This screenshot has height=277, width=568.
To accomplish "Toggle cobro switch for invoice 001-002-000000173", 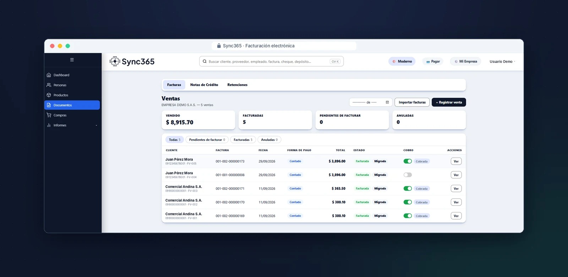I will [408, 161].
